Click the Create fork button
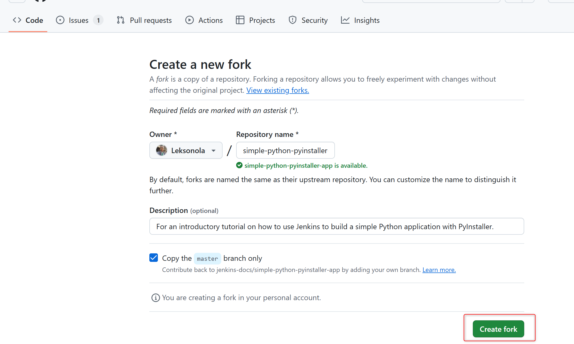The width and height of the screenshot is (574, 344). [498, 329]
